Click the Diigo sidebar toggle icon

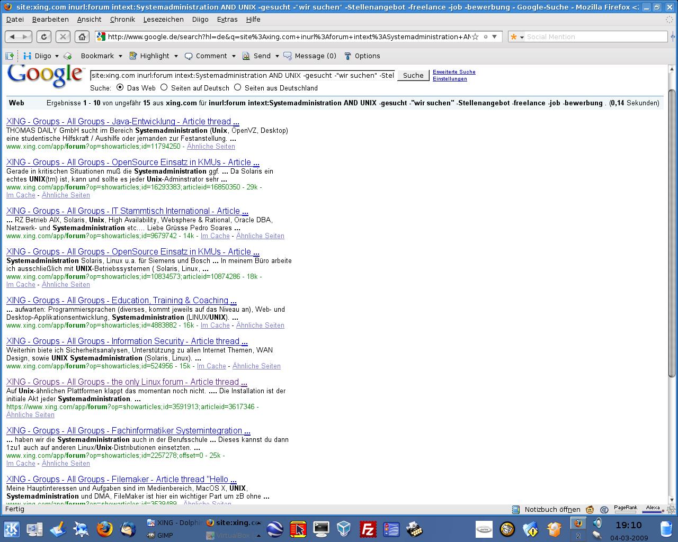point(10,56)
